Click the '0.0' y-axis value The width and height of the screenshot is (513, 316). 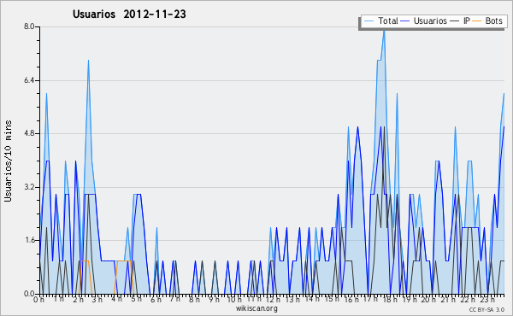click(x=29, y=294)
